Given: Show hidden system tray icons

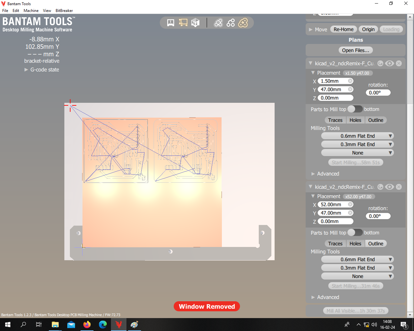Looking at the screenshot, I should 358,325.
